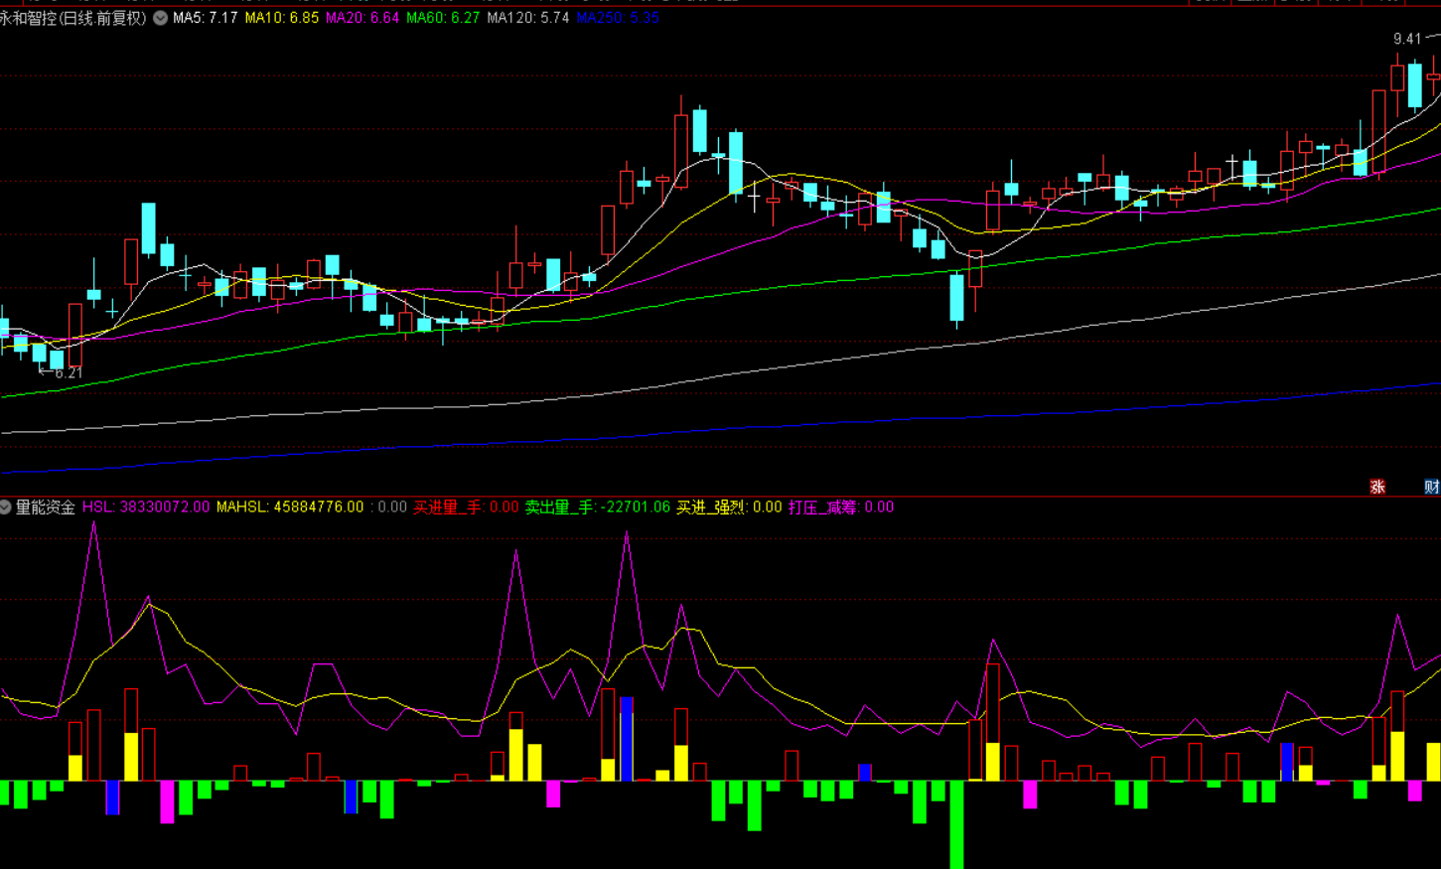Expand the 量能资金 indicator dropdown arrow

tap(6, 507)
